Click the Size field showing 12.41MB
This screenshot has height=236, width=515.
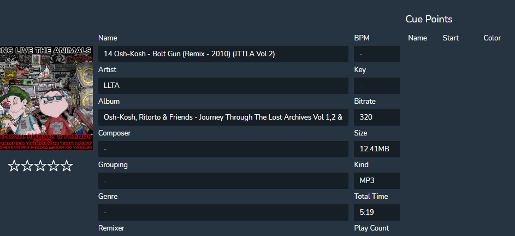tap(377, 149)
